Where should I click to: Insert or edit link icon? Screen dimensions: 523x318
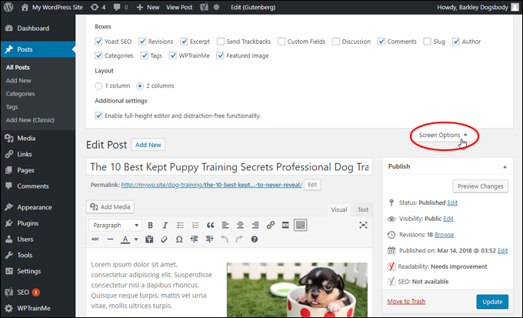click(270, 225)
